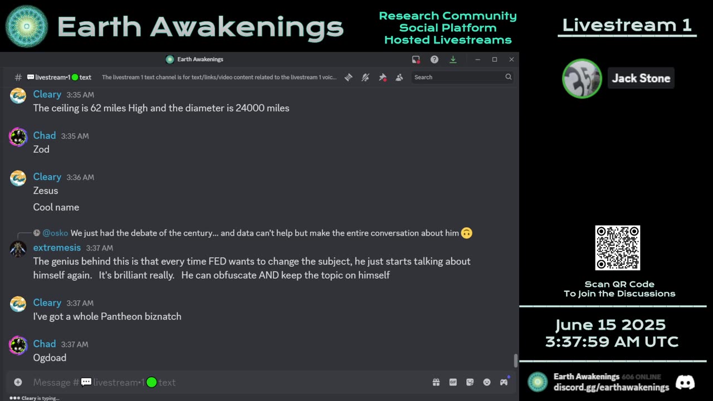Screen dimensions: 713x401
Task: Expand the livestream-1 text channel name header
Action: [59, 77]
